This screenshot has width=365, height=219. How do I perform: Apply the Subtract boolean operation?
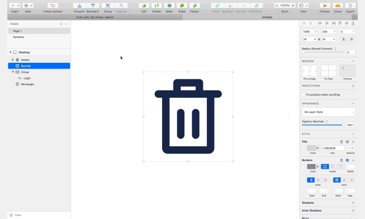coord(230,5)
